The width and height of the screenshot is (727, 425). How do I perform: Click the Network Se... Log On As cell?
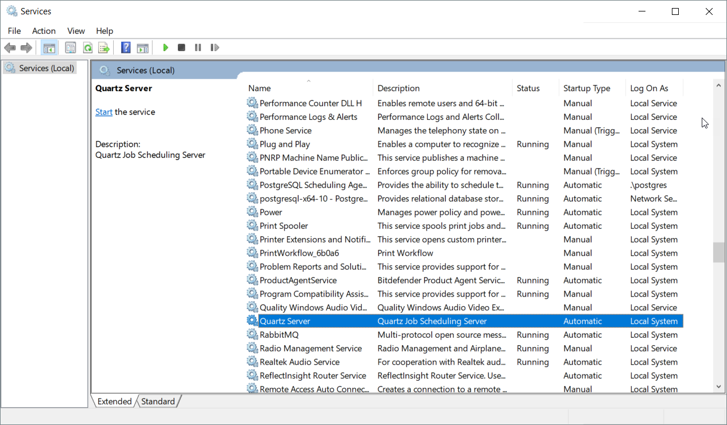coord(653,198)
